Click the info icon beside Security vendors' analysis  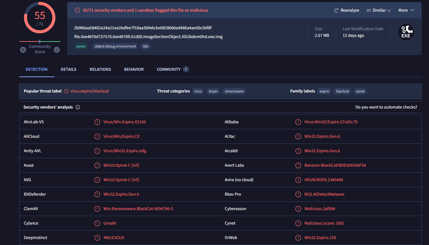[x=78, y=107]
